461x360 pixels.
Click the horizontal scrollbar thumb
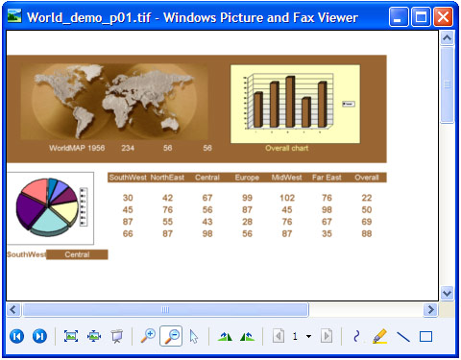pos(165,309)
